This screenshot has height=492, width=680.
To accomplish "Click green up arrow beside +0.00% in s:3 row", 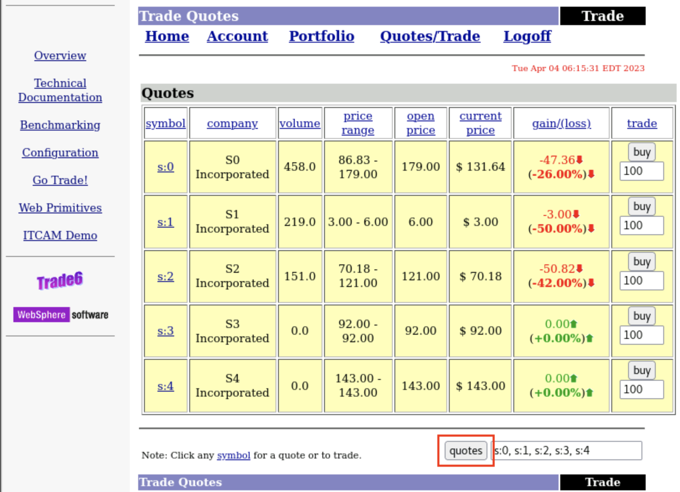I will (x=590, y=338).
